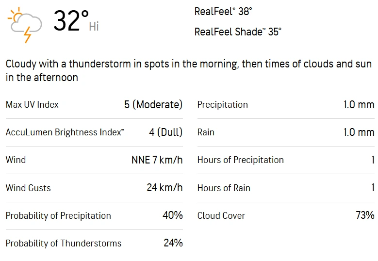Click the 24 km/h Wind Gusts value
Screen dimensions: 378x261
pyautogui.click(x=164, y=188)
